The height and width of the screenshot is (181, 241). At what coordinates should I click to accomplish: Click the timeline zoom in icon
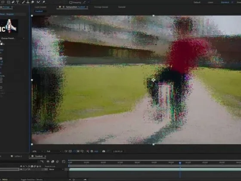click(x=85, y=179)
